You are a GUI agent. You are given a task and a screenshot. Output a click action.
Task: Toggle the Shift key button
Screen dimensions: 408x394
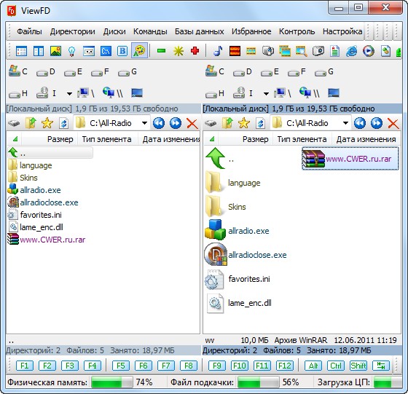pyautogui.click(x=358, y=366)
